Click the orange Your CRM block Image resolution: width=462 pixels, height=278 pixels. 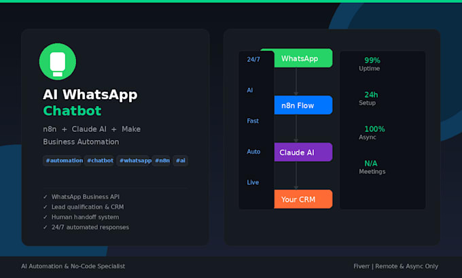click(x=304, y=199)
